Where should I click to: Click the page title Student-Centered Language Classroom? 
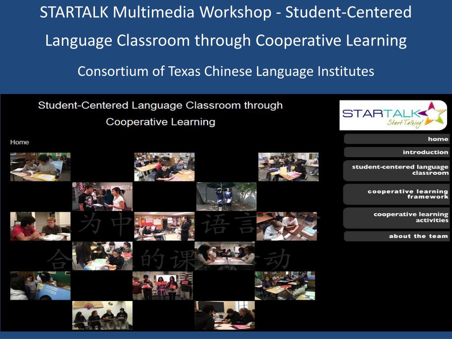pos(160,113)
